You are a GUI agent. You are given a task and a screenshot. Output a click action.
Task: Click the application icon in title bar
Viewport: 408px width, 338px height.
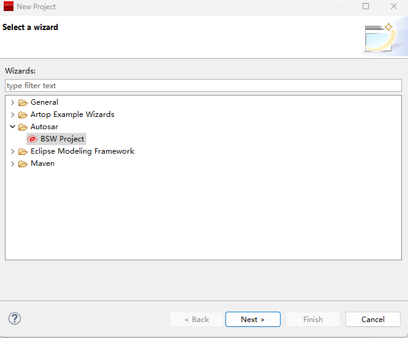click(x=8, y=6)
